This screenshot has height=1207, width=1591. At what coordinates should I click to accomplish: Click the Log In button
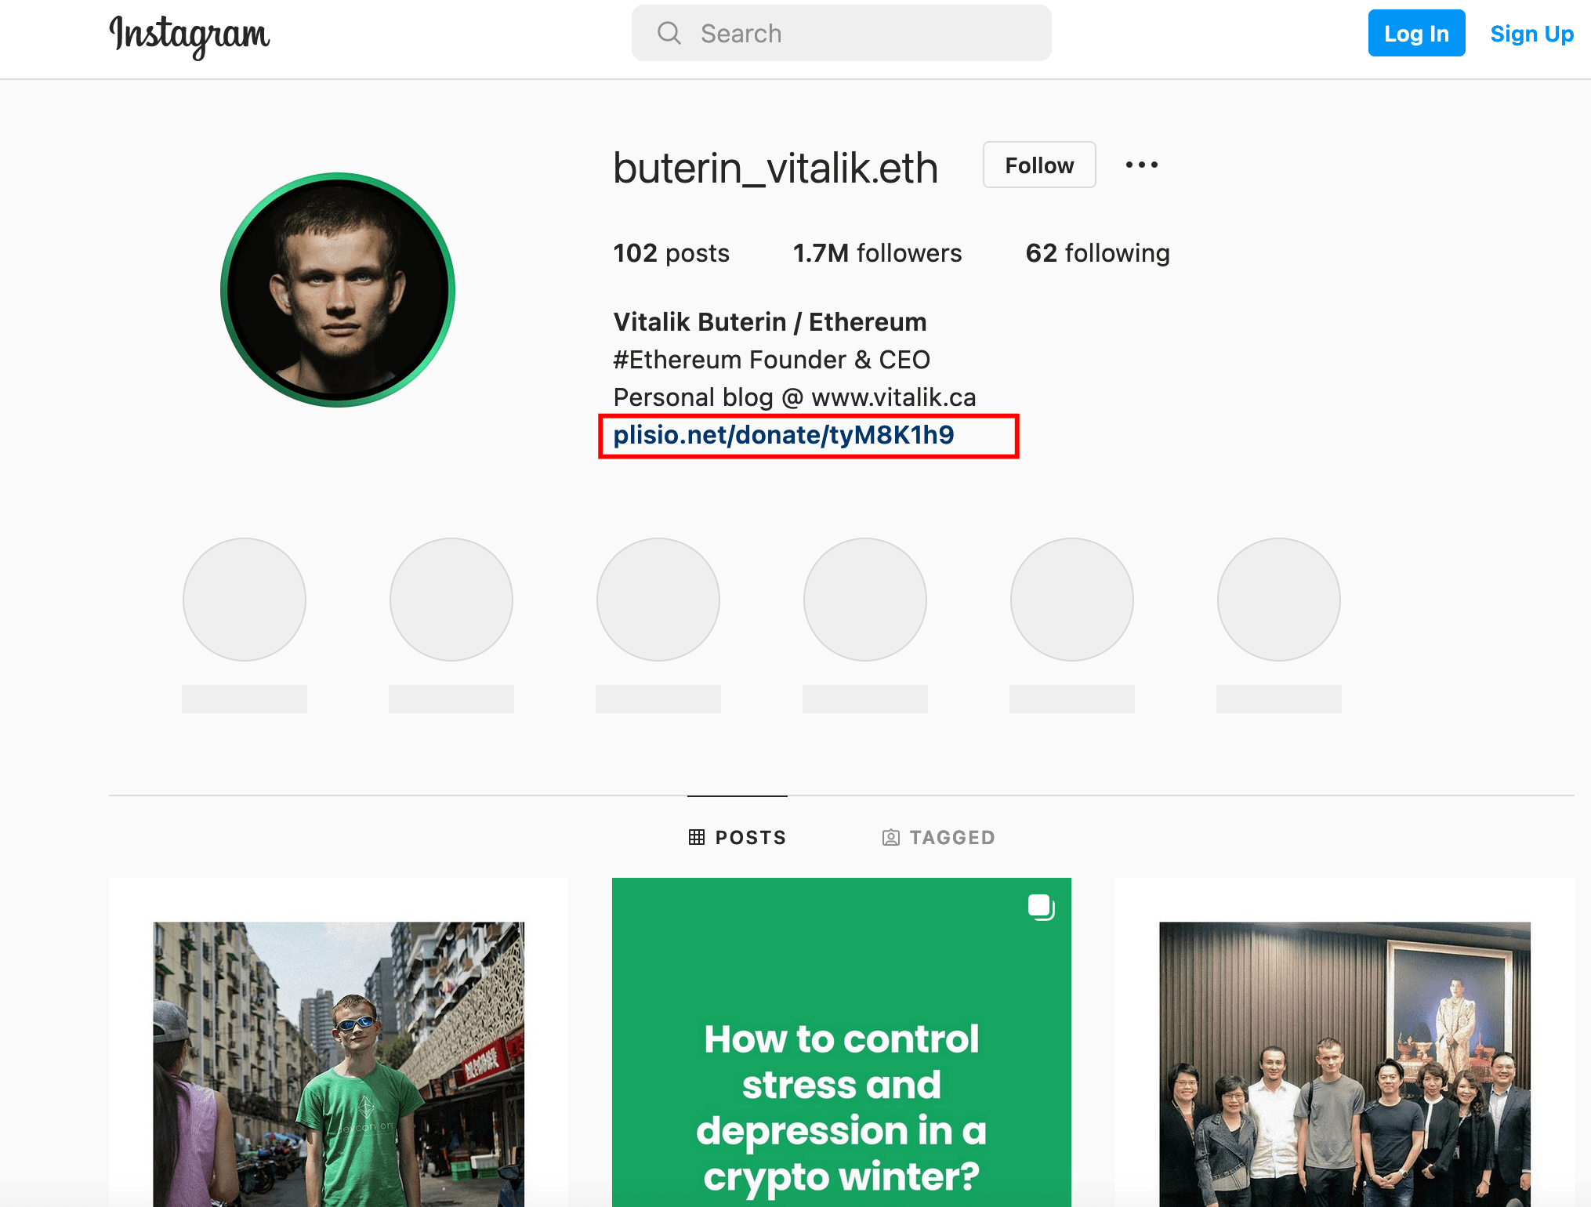(x=1416, y=33)
